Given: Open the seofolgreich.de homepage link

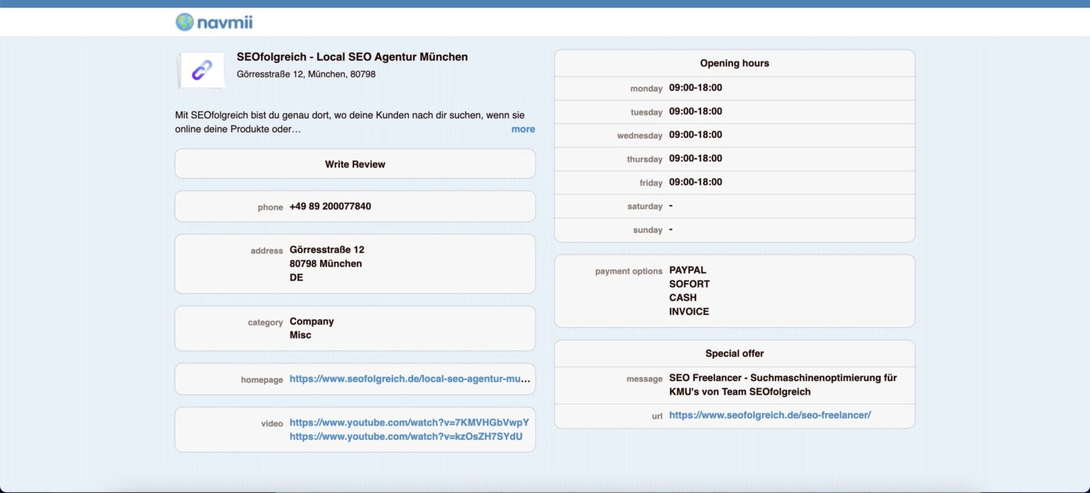Looking at the screenshot, I should [409, 380].
